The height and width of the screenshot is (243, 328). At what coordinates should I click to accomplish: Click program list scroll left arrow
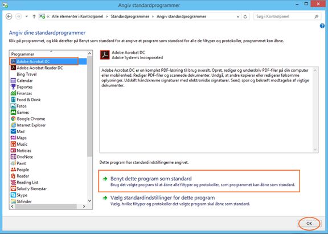point(12,207)
